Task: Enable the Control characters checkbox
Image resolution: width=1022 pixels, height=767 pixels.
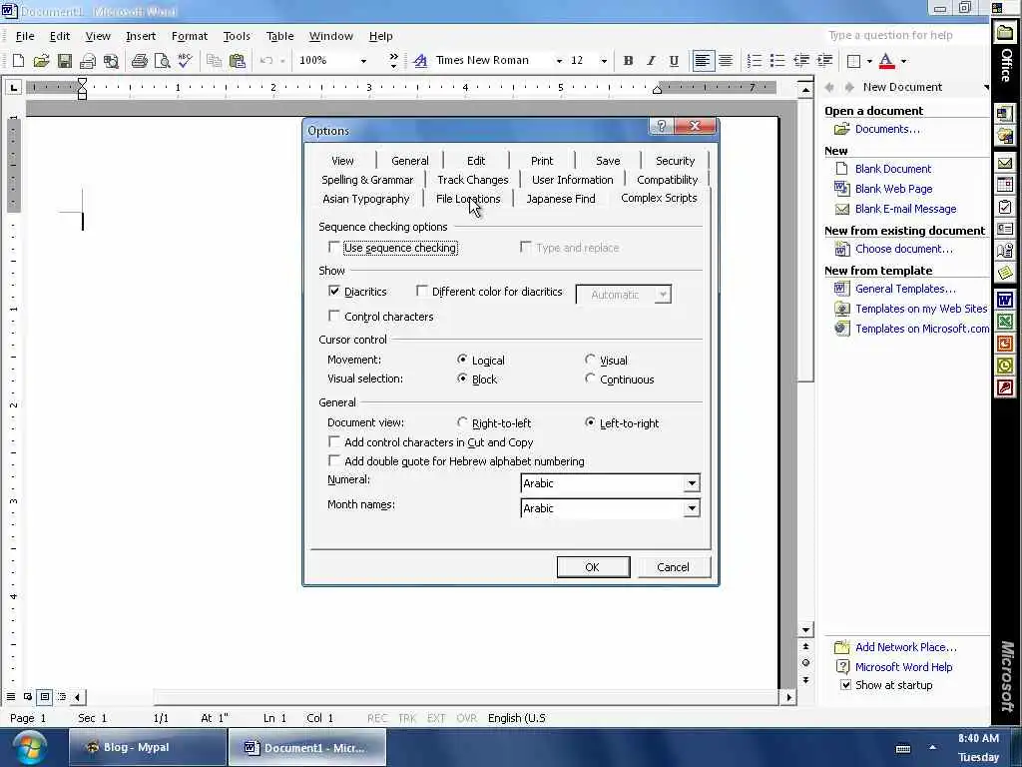Action: point(334,316)
